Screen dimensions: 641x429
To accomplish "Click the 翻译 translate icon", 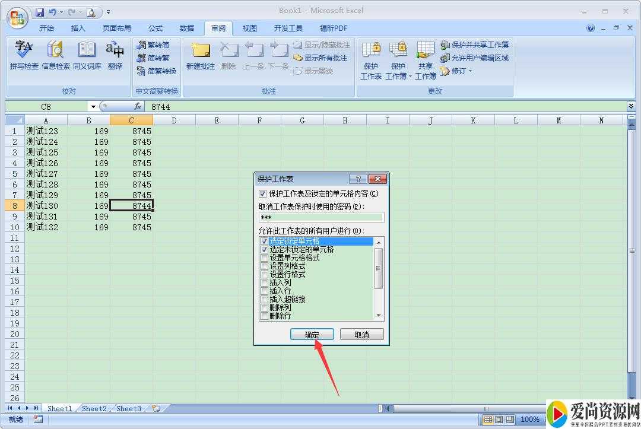I will [x=115, y=55].
